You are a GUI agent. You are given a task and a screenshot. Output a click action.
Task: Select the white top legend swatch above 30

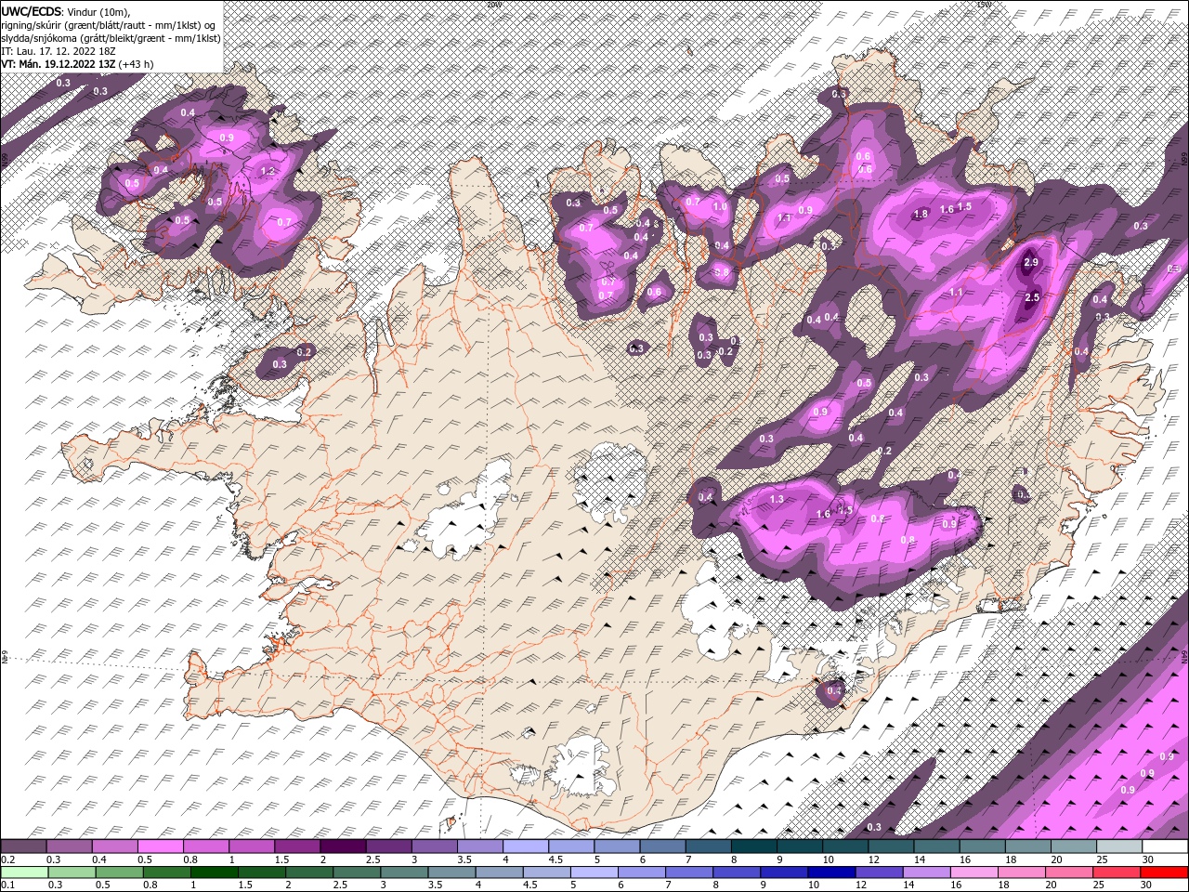tap(1163, 846)
